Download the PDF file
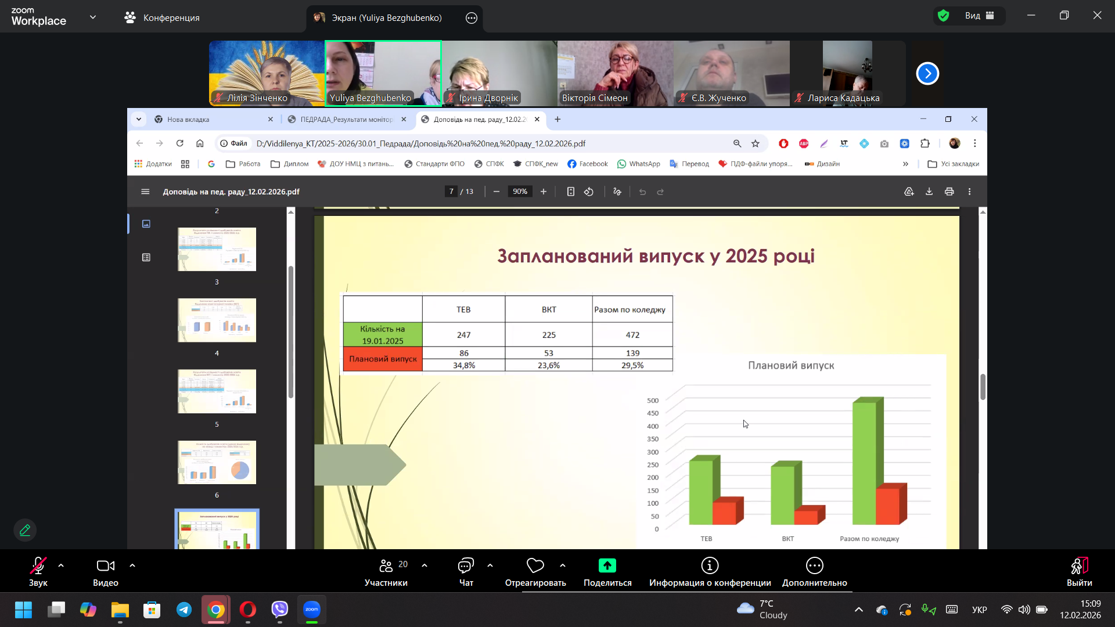This screenshot has height=627, width=1115. 929,192
